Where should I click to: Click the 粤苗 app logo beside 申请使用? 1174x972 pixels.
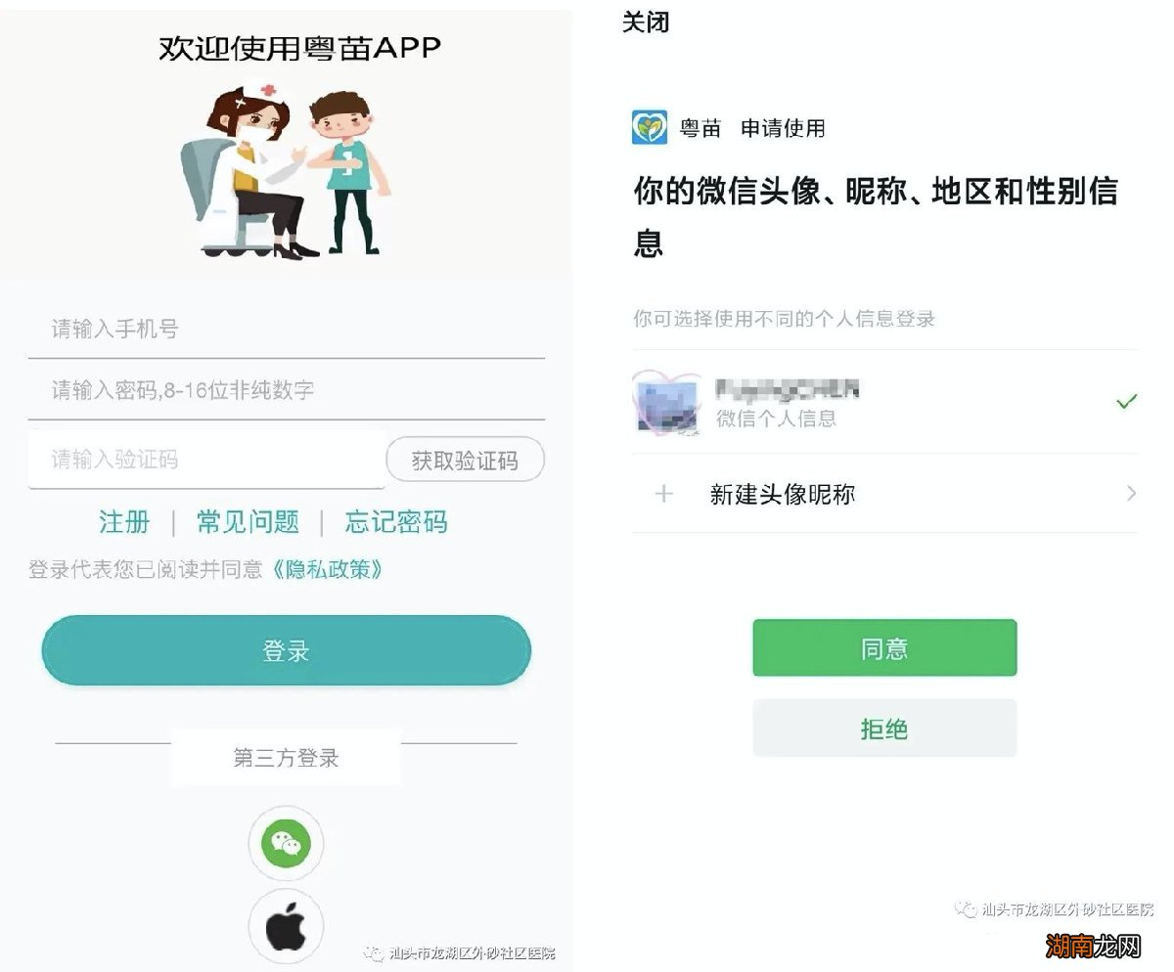tap(649, 127)
